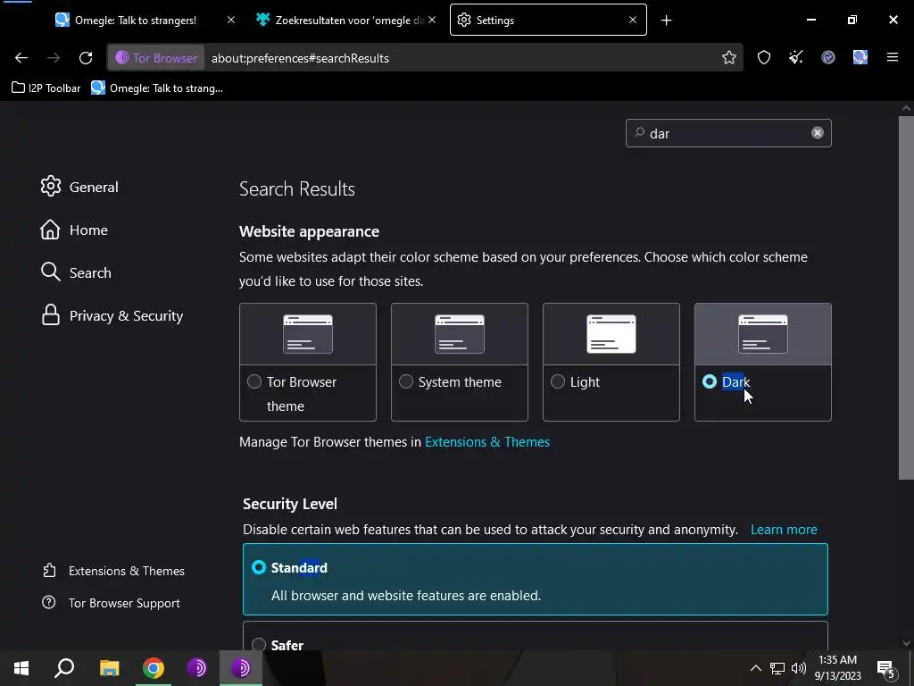Switch to the Zoekresultaten tab
This screenshot has width=914, height=686.
click(341, 20)
